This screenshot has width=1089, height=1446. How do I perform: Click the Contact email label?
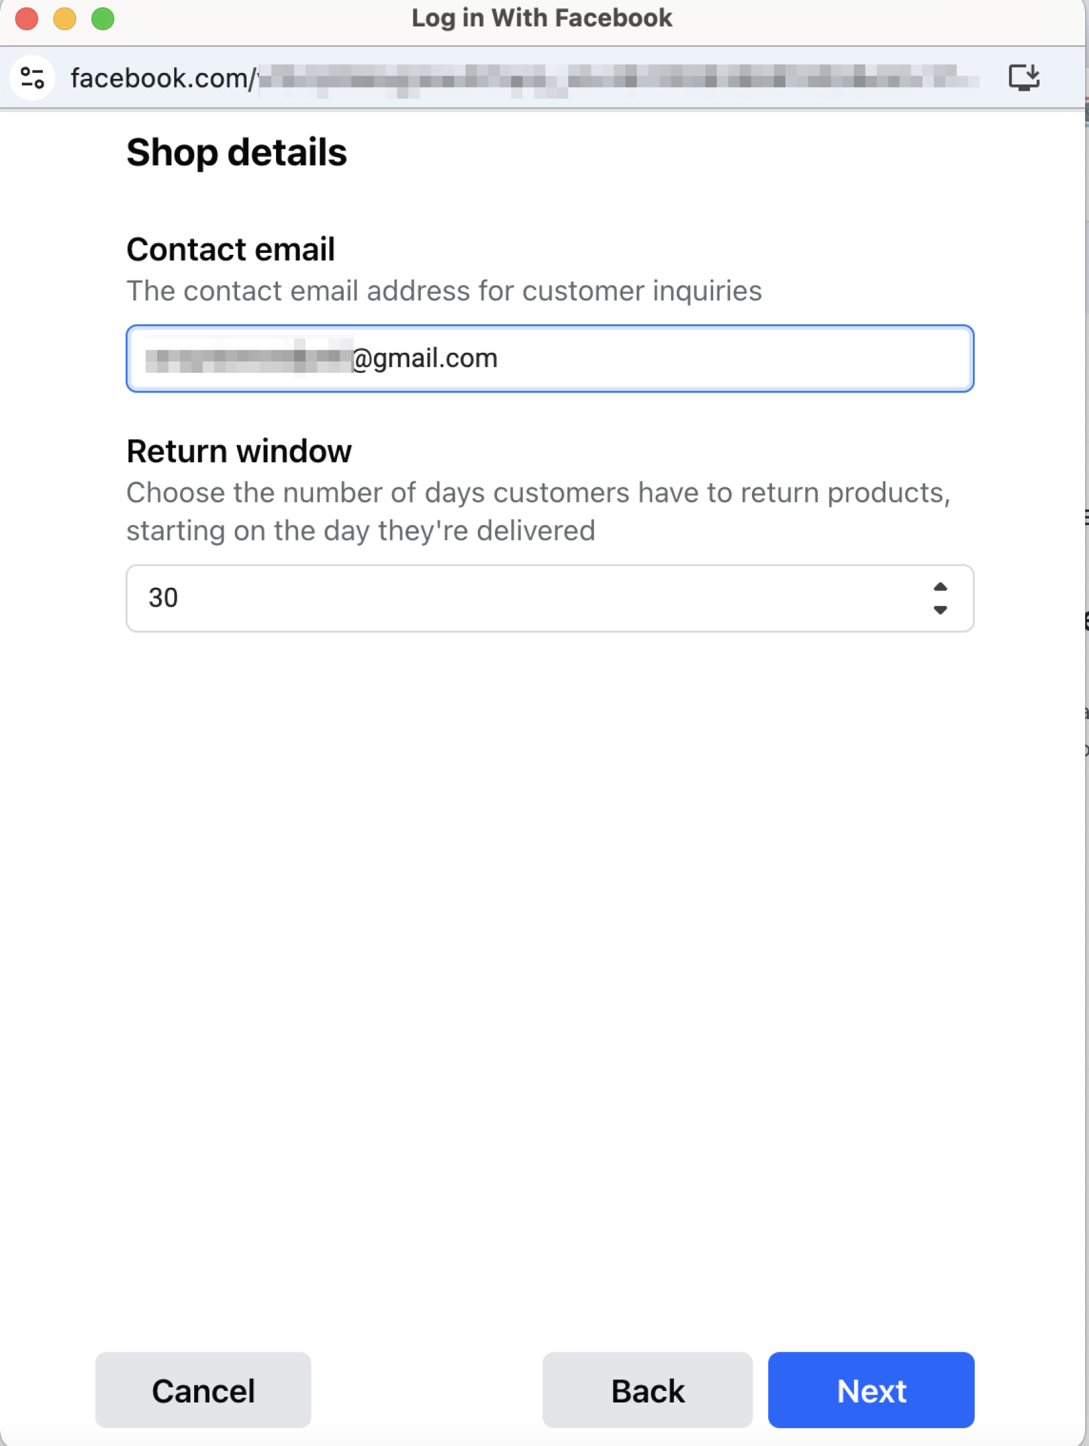click(231, 249)
